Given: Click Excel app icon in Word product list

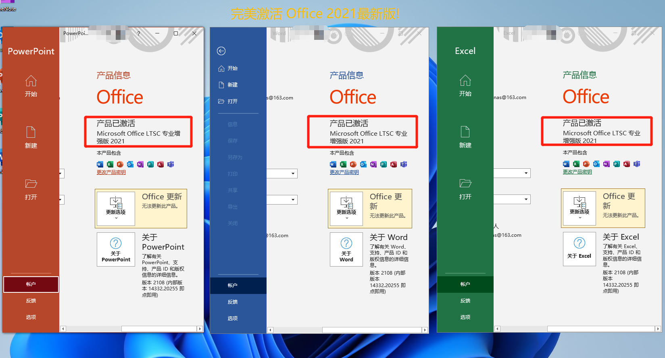Looking at the screenshot, I should [x=343, y=164].
